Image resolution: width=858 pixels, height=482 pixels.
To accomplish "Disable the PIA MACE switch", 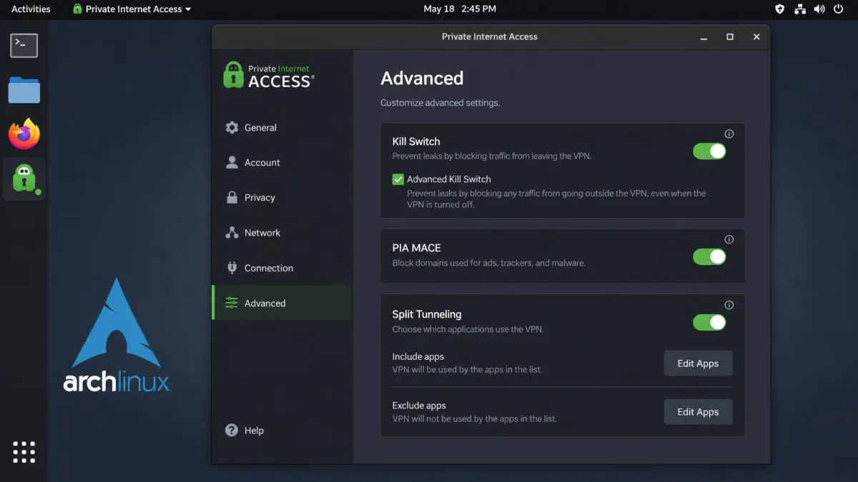I will pyautogui.click(x=709, y=256).
